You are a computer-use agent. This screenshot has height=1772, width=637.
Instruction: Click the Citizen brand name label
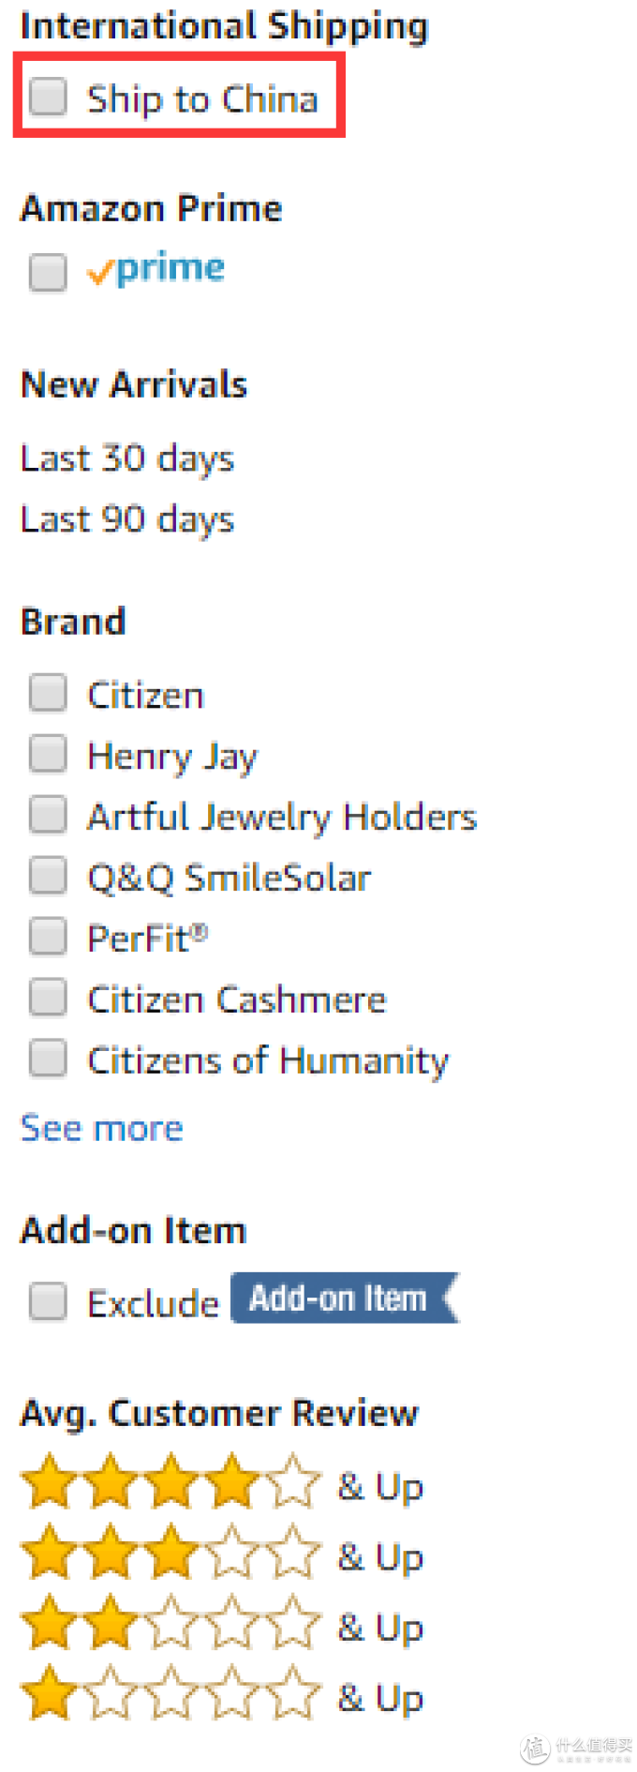pyautogui.click(x=145, y=695)
